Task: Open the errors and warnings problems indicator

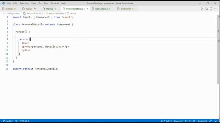Action: pyautogui.click(x=25, y=121)
